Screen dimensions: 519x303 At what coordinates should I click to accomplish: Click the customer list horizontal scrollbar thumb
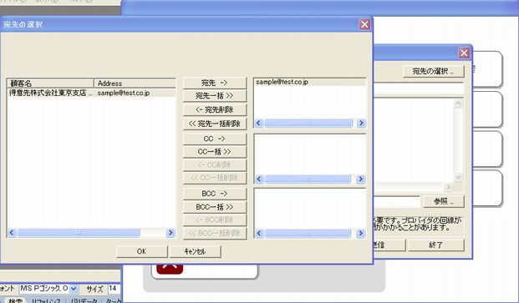(79, 233)
